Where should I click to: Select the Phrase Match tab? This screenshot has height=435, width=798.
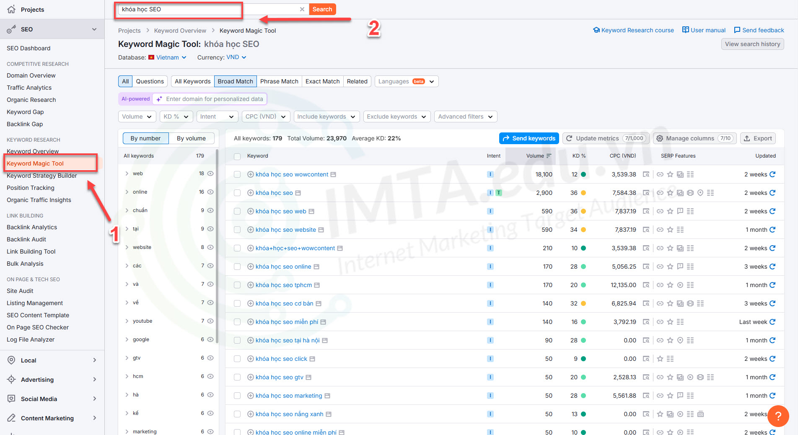point(279,81)
